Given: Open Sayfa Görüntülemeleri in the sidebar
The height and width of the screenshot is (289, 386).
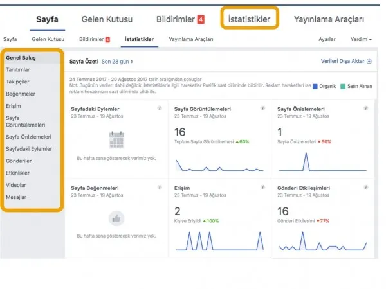Looking at the screenshot, I should [26, 121].
